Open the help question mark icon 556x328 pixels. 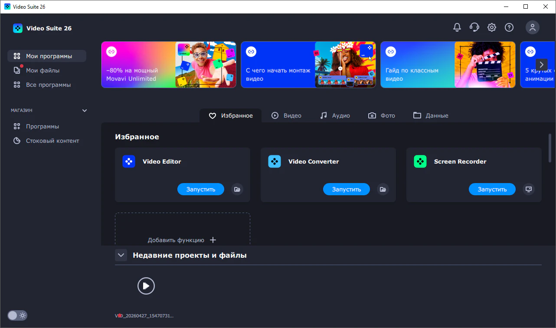509,27
